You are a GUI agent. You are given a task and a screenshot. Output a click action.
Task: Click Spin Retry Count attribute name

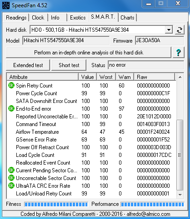point(34,86)
